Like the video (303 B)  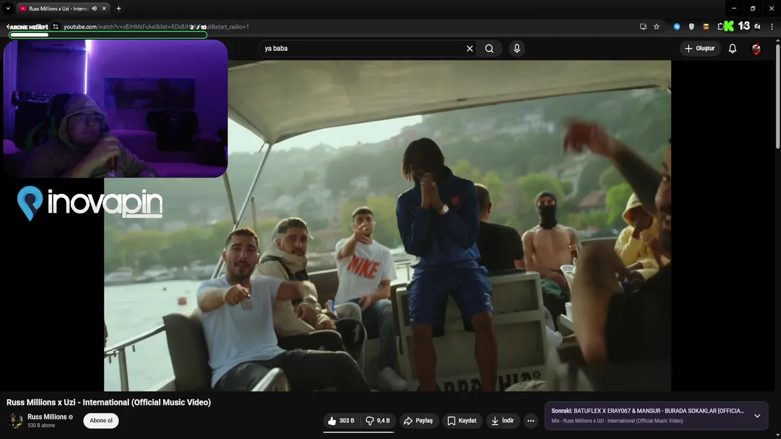342,421
